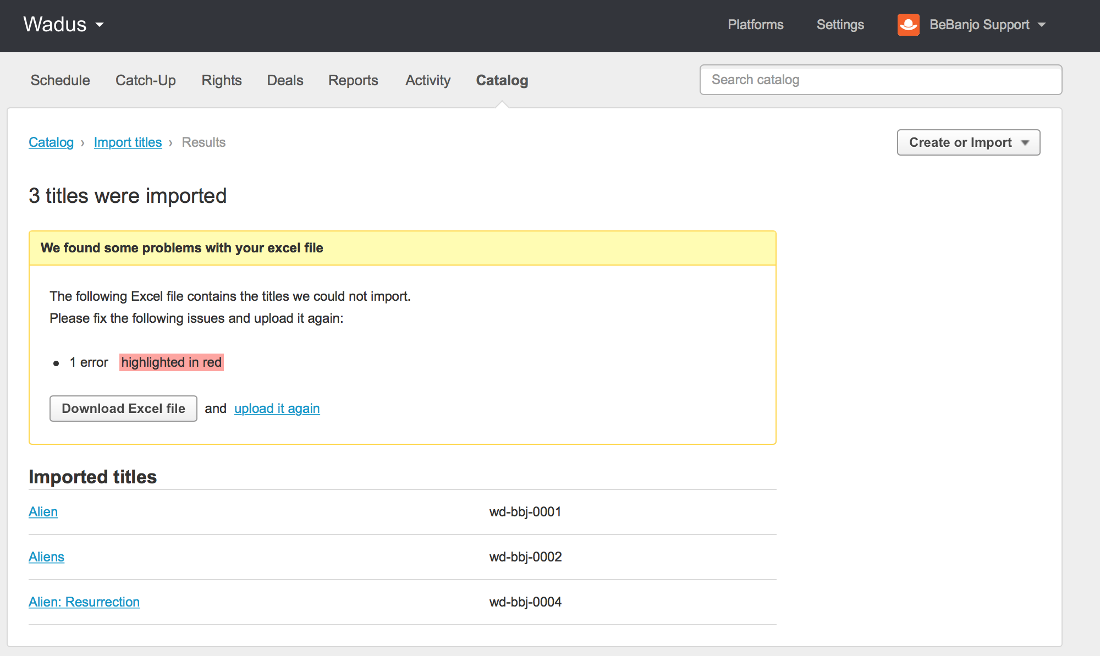Open Platforms in the top bar
Screen dimensions: 1100x656
click(755, 25)
